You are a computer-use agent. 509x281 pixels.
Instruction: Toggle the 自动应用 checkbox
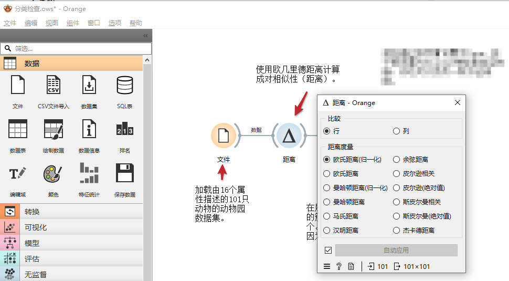pos(328,250)
